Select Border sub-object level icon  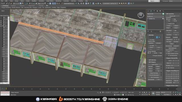pos(155,37)
